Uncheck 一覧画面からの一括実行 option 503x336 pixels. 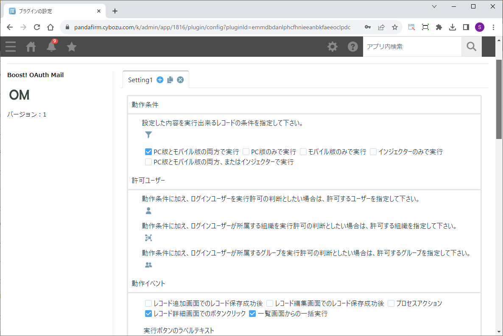(252, 314)
